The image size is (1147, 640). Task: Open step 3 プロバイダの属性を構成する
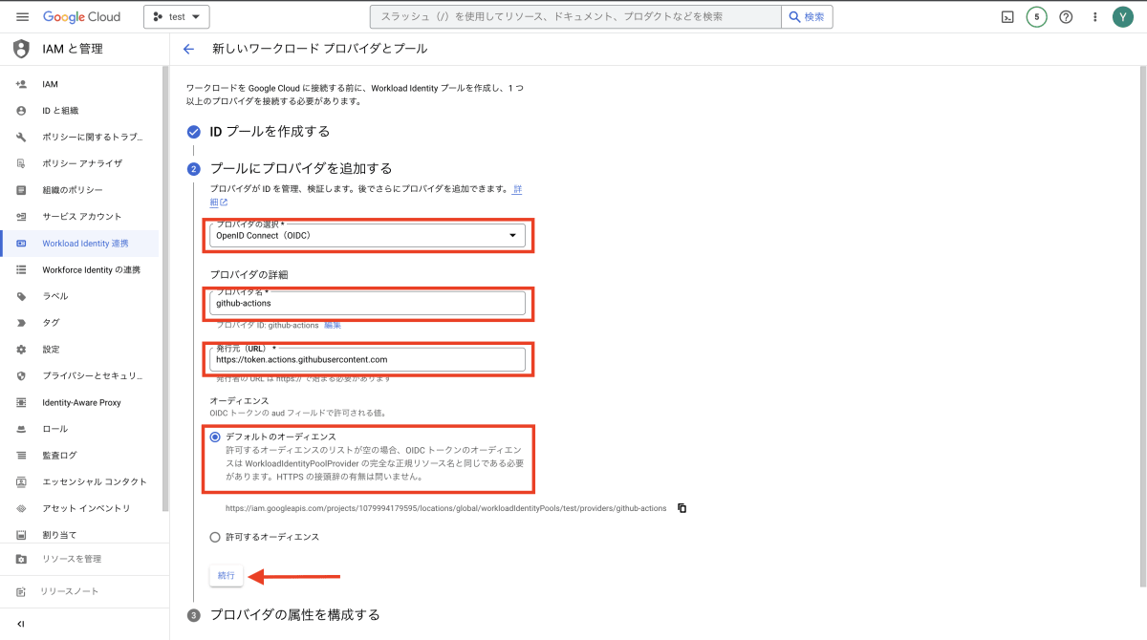[294, 614]
